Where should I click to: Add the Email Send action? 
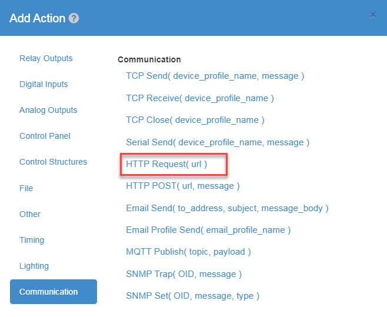(227, 208)
